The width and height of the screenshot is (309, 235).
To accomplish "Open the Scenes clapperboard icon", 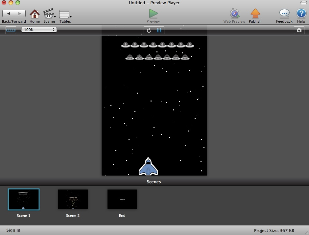I will (48, 14).
